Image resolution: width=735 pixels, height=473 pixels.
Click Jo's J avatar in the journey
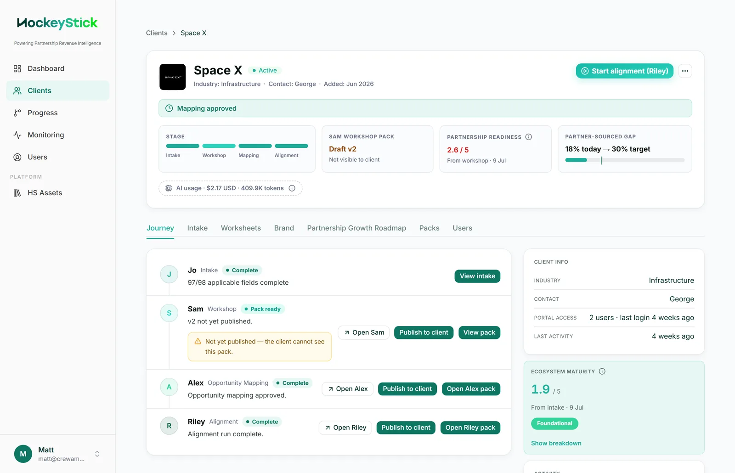coord(169,274)
